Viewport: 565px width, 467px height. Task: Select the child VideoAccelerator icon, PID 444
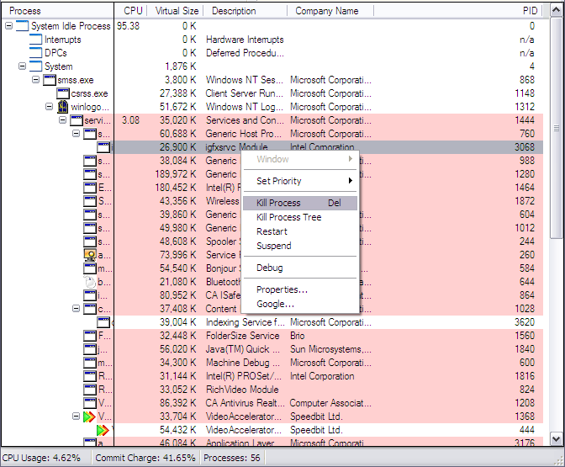click(x=103, y=430)
